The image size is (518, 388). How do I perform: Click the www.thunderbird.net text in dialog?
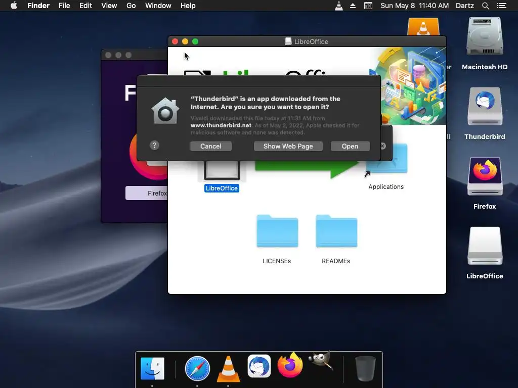tap(221, 125)
